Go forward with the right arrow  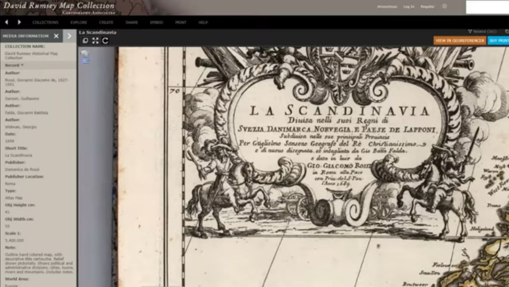[x=19, y=22]
